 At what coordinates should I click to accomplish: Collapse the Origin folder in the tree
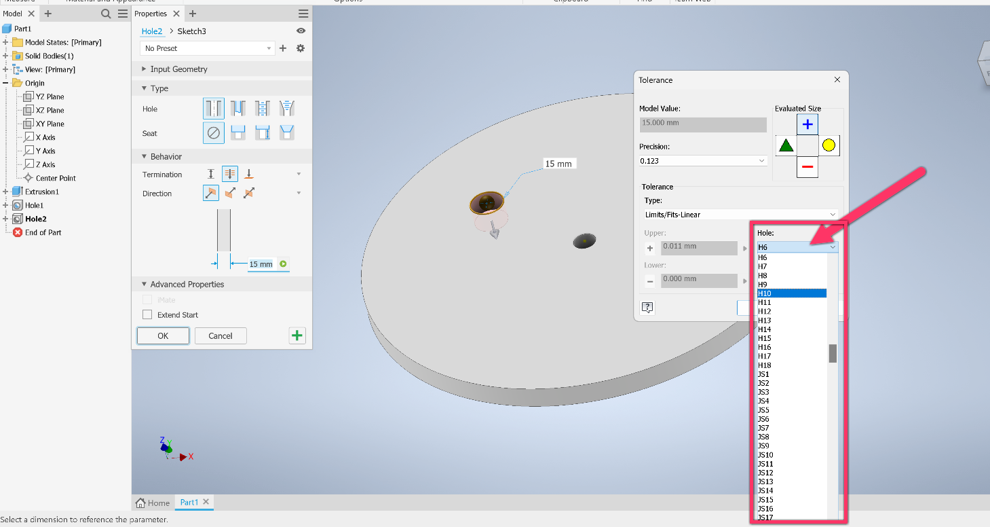5,83
